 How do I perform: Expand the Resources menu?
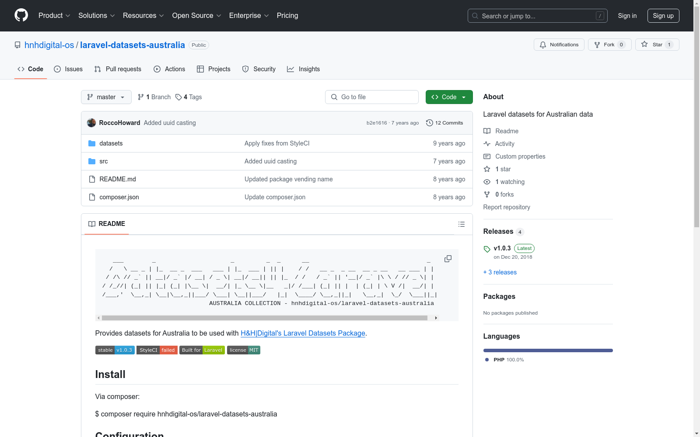143,15
